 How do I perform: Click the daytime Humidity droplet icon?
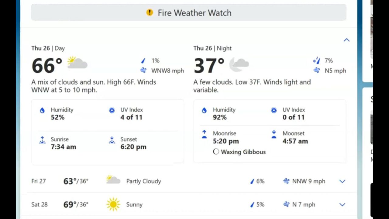click(42, 110)
